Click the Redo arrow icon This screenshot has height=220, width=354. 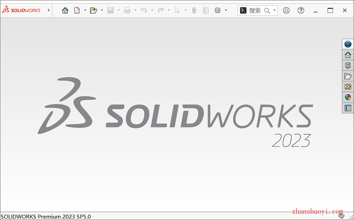pyautogui.click(x=160, y=10)
